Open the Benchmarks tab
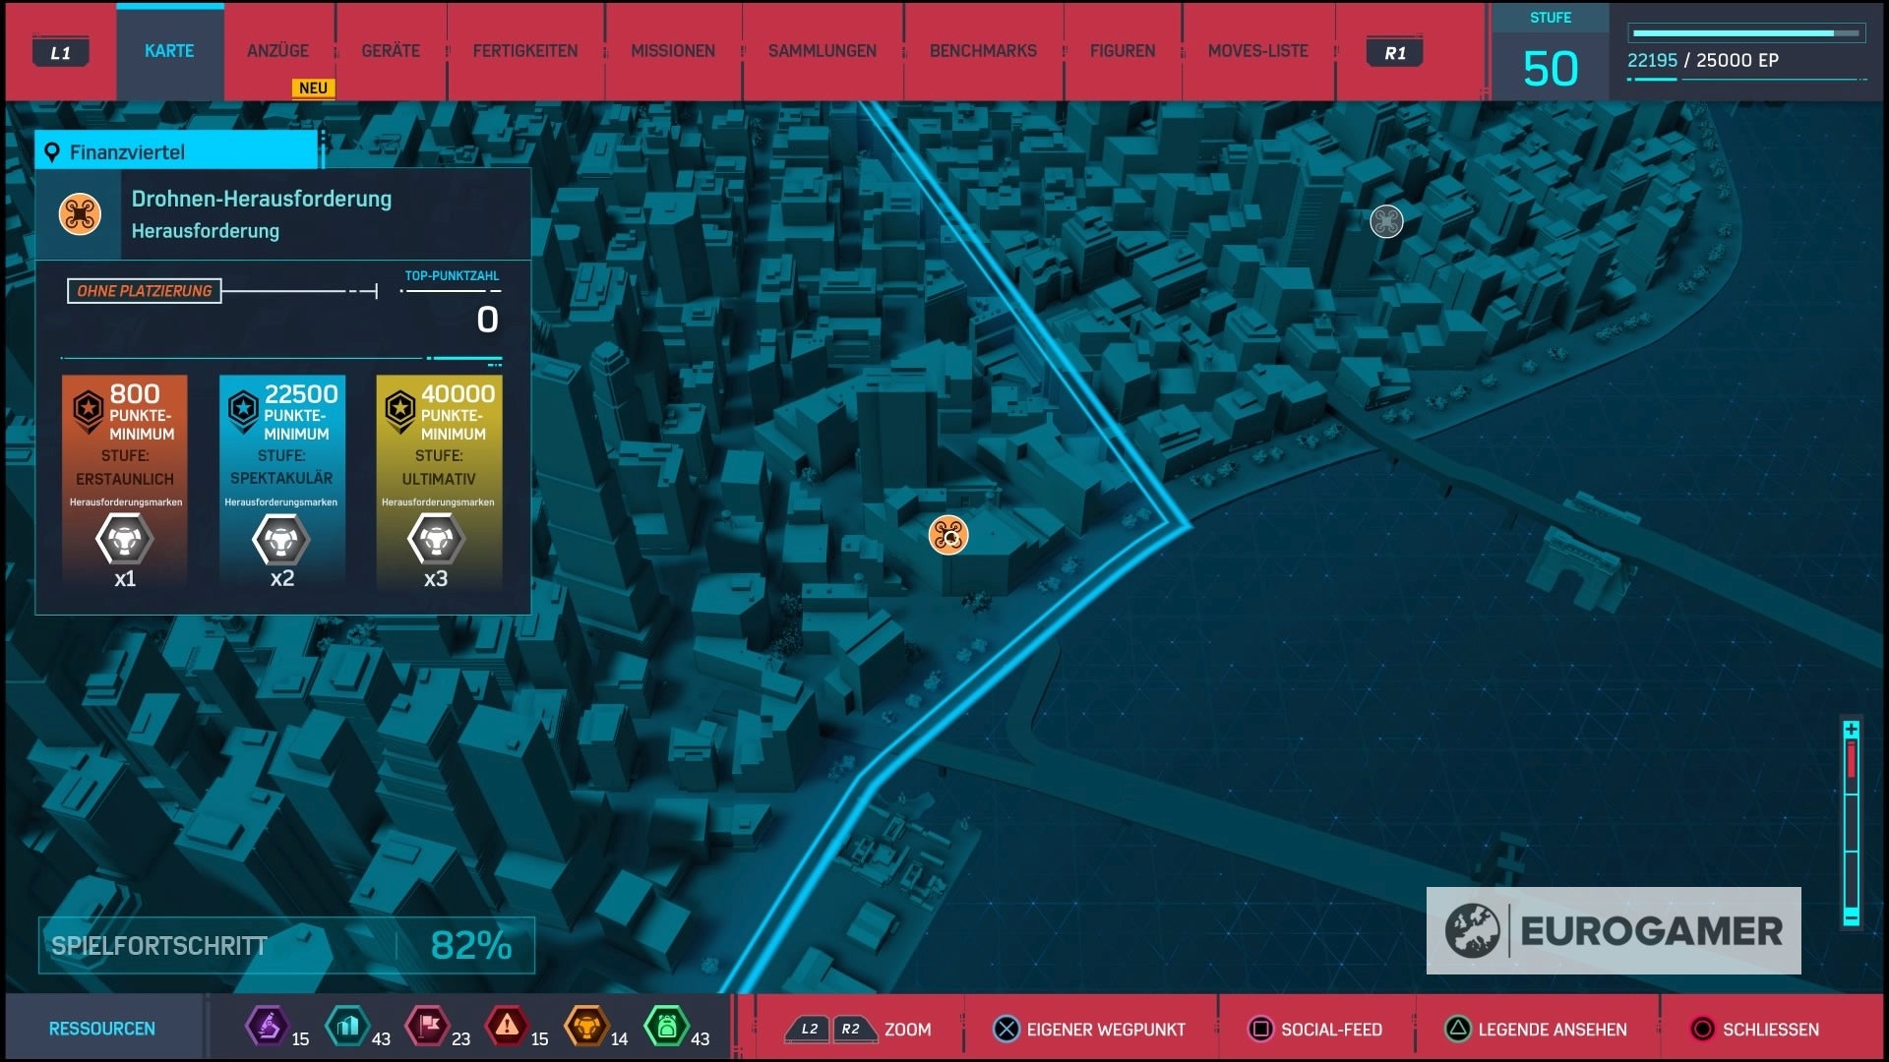This screenshot has width=1889, height=1062. click(983, 51)
